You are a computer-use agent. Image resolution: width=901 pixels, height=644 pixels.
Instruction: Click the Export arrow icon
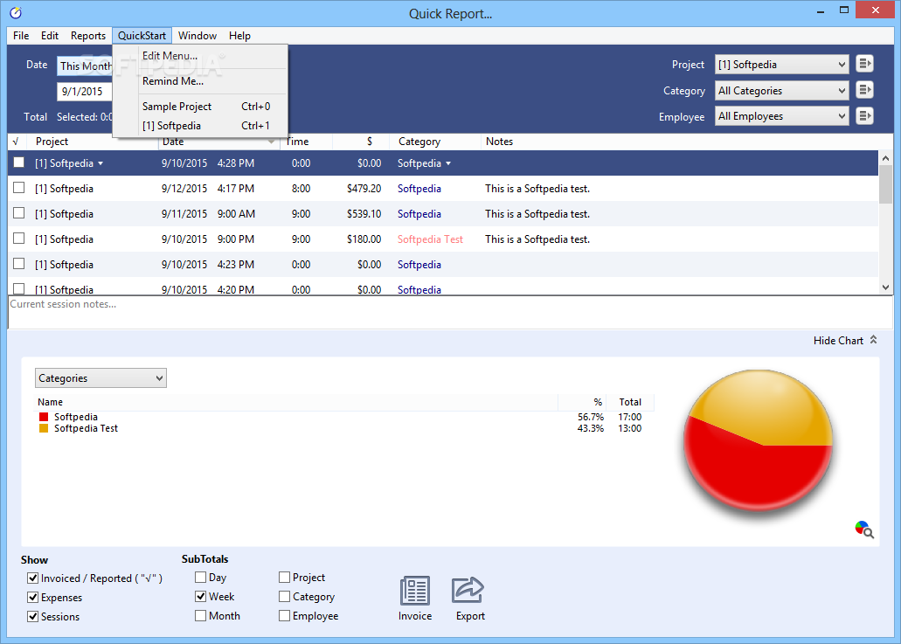point(468,590)
